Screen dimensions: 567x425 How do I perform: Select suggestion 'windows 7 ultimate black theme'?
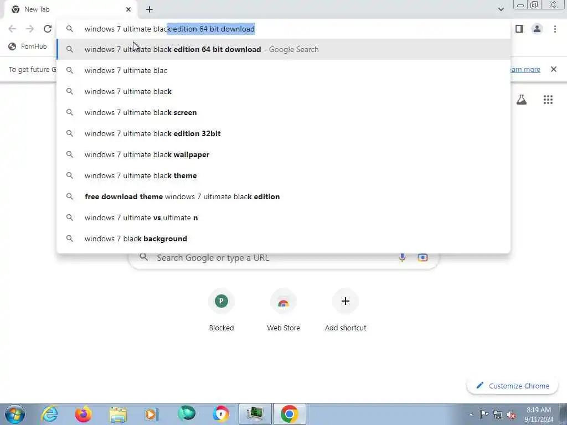tap(283, 175)
